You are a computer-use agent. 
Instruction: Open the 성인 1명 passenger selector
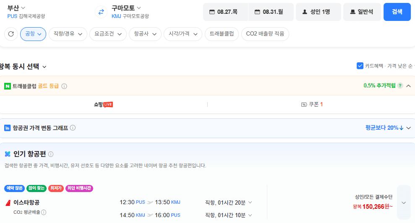coord(318,12)
